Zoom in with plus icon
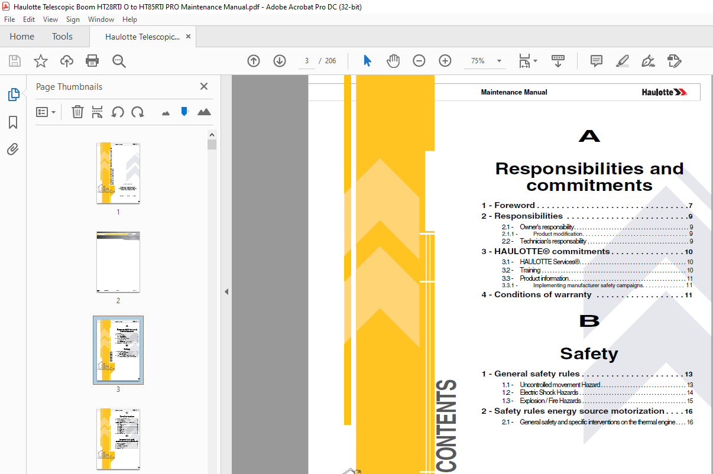 tap(445, 61)
